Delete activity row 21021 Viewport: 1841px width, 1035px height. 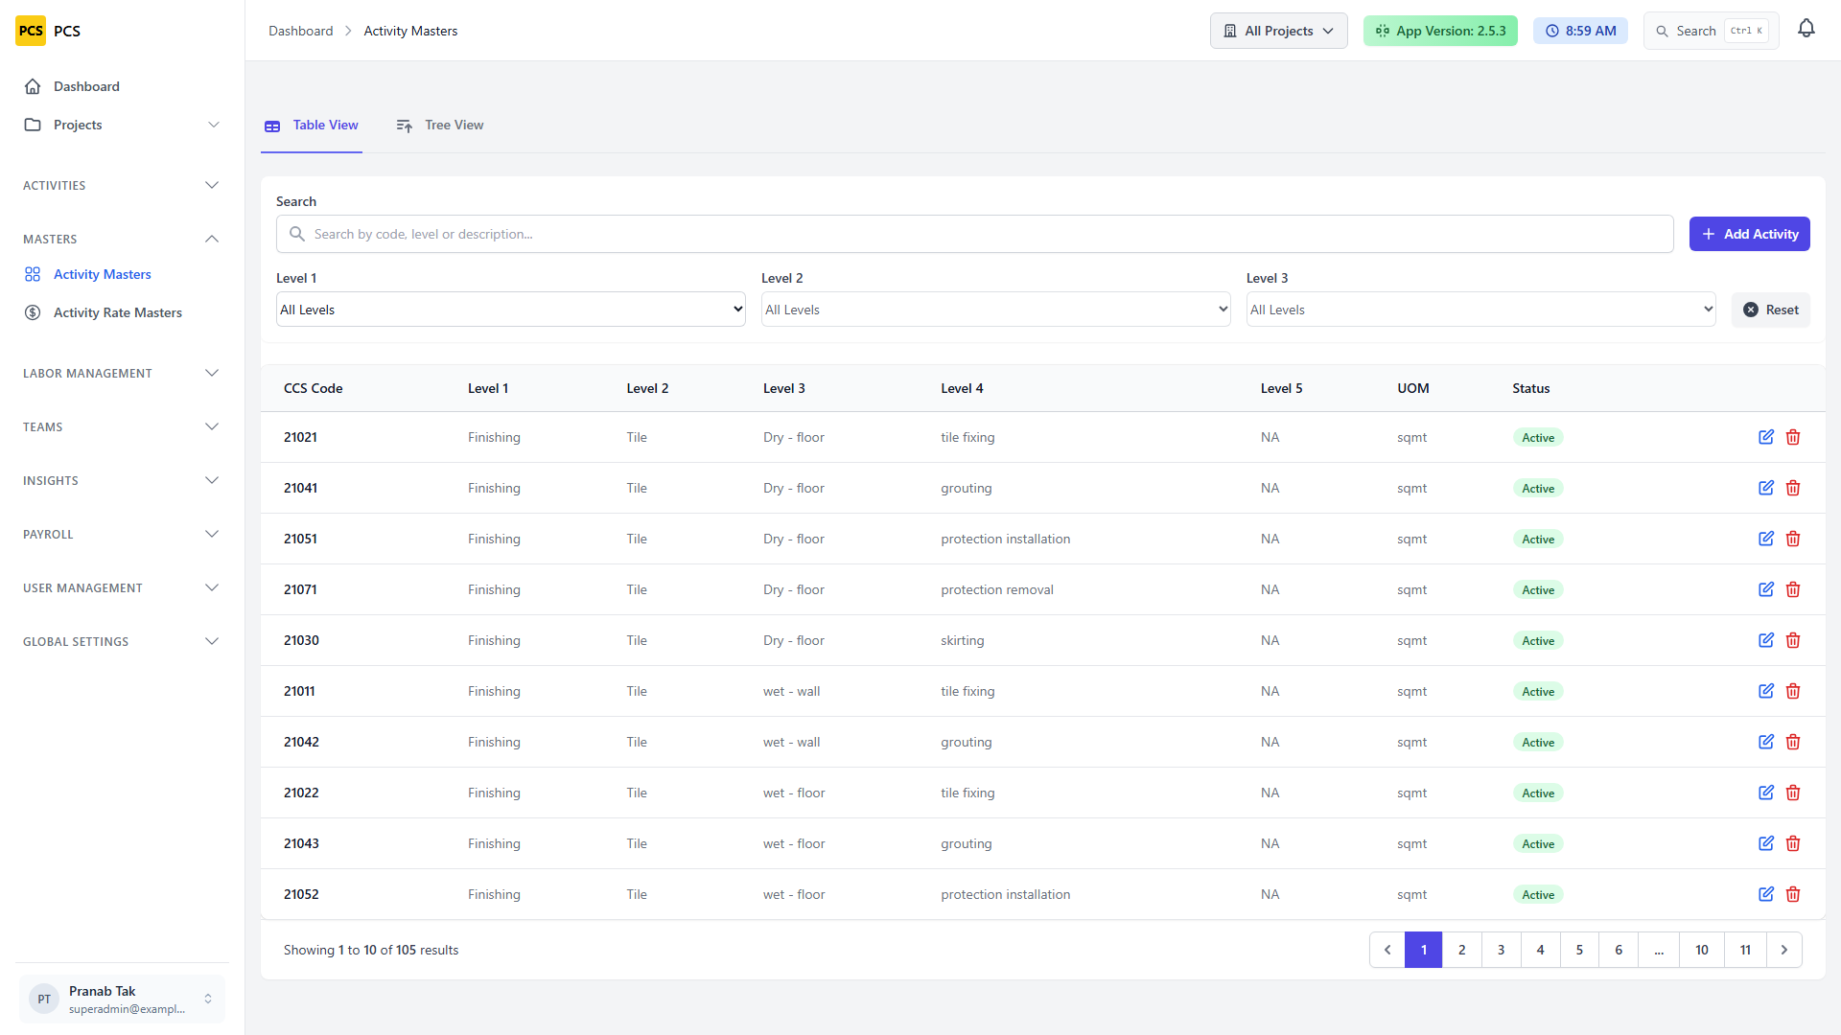[x=1793, y=437]
